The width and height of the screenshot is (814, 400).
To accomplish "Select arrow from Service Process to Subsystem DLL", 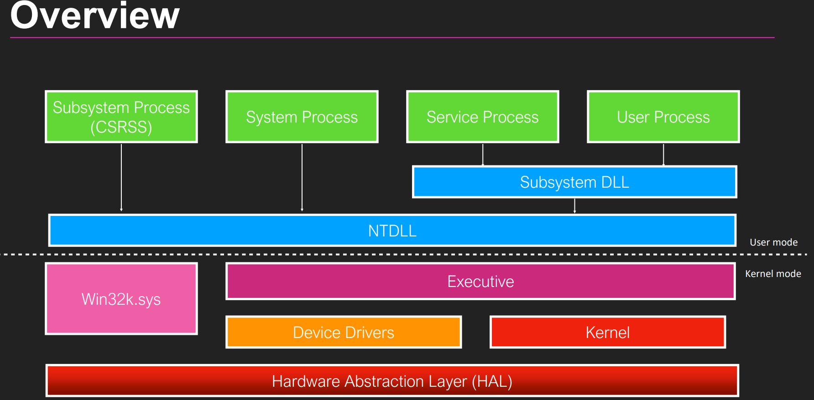I will click(x=483, y=155).
